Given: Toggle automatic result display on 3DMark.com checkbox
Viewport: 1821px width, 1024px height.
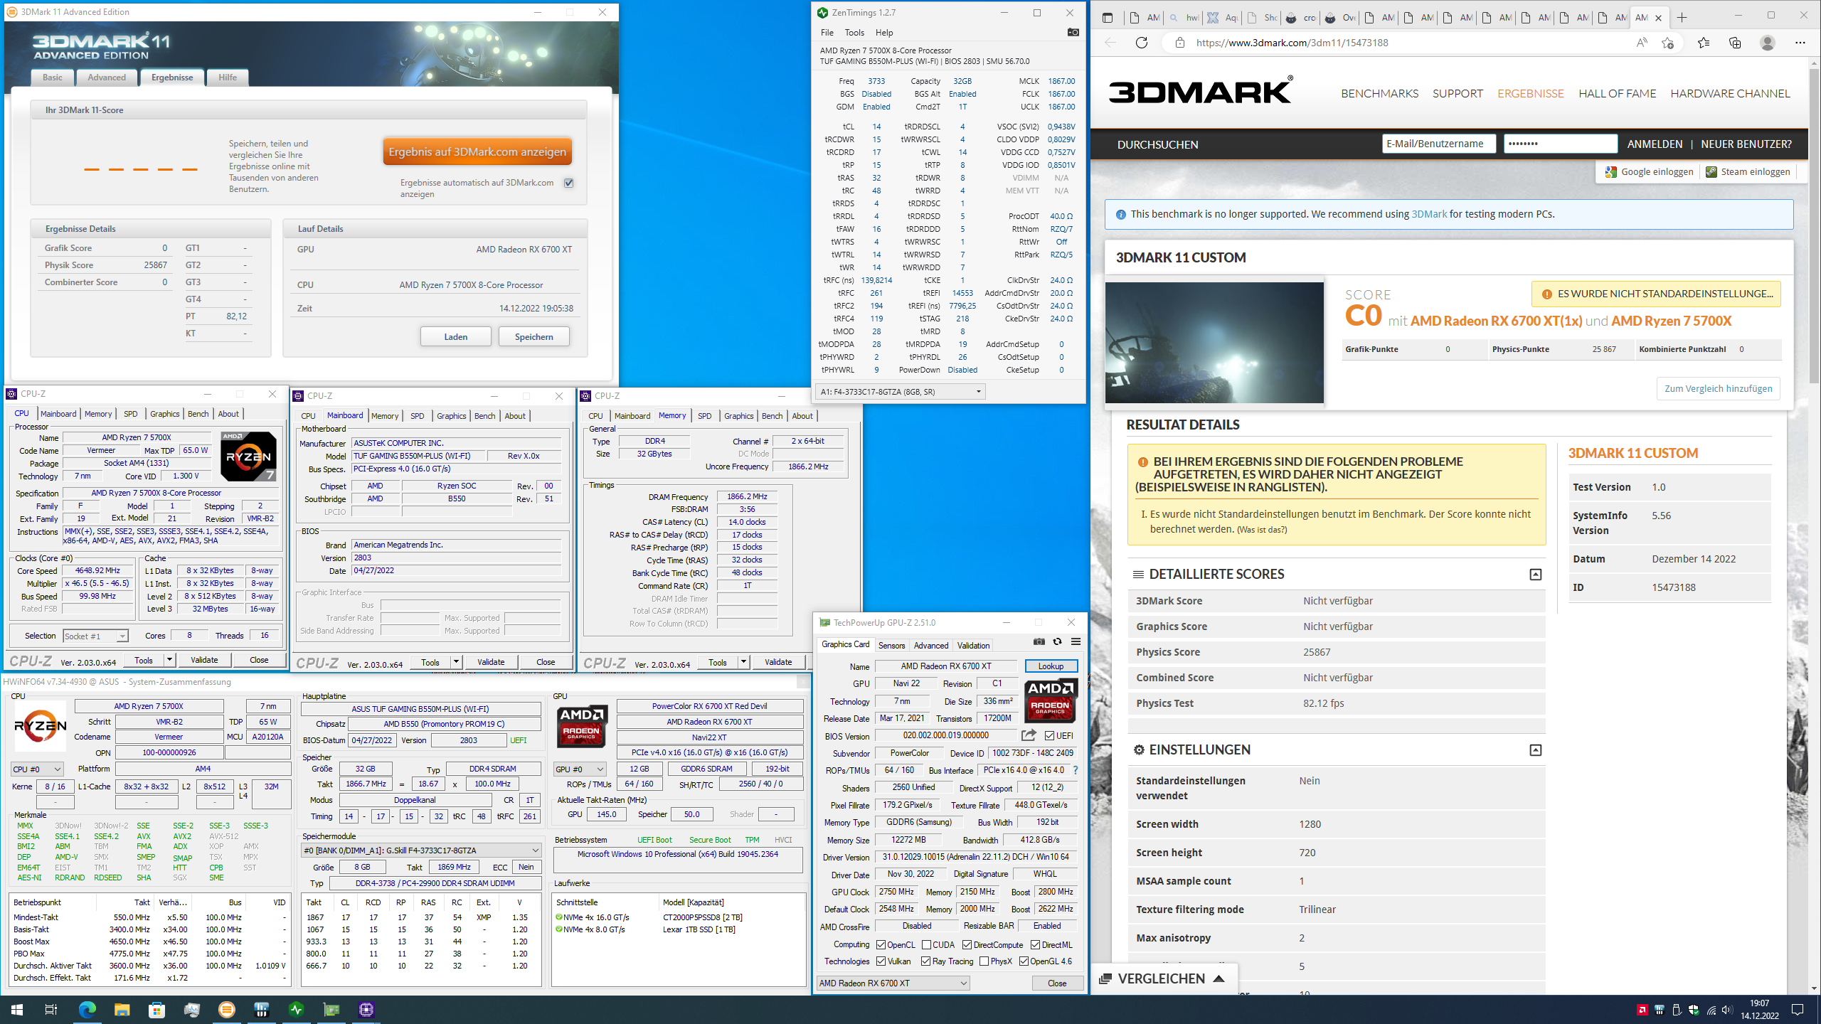Looking at the screenshot, I should 568,183.
